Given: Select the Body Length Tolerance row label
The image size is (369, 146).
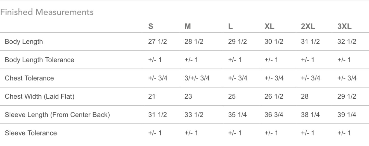Looking at the screenshot, I should [x=39, y=60].
